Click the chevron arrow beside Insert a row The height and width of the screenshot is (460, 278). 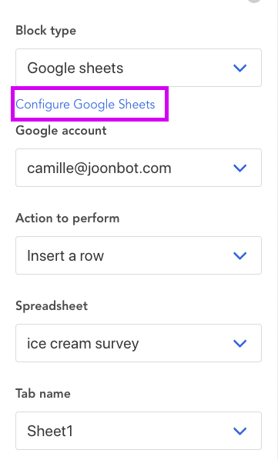click(x=239, y=256)
